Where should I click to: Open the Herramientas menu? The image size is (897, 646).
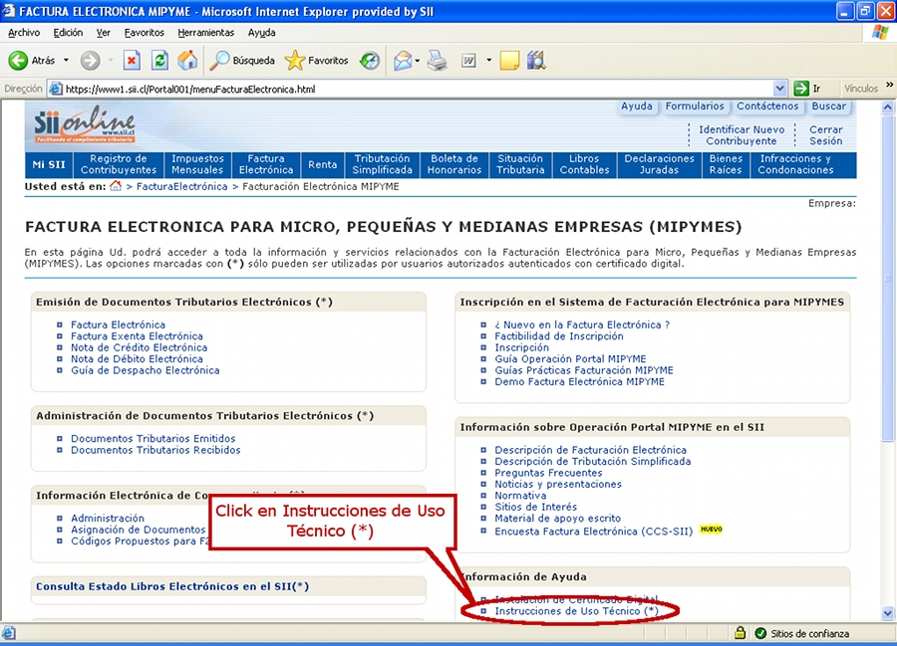[206, 33]
